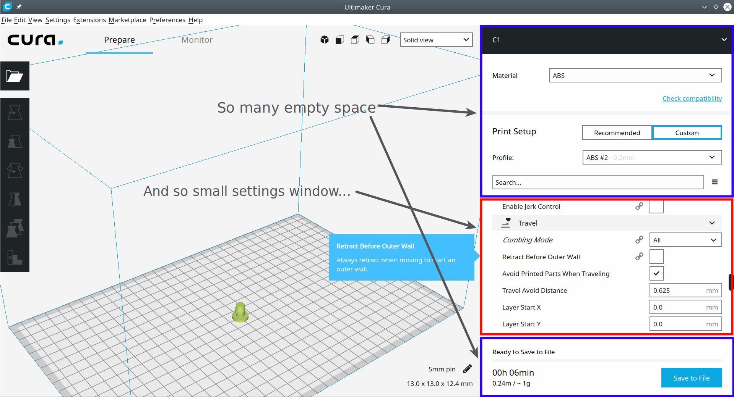This screenshot has width=734, height=397.
Task: Click the settings Search field
Action: [598, 182]
